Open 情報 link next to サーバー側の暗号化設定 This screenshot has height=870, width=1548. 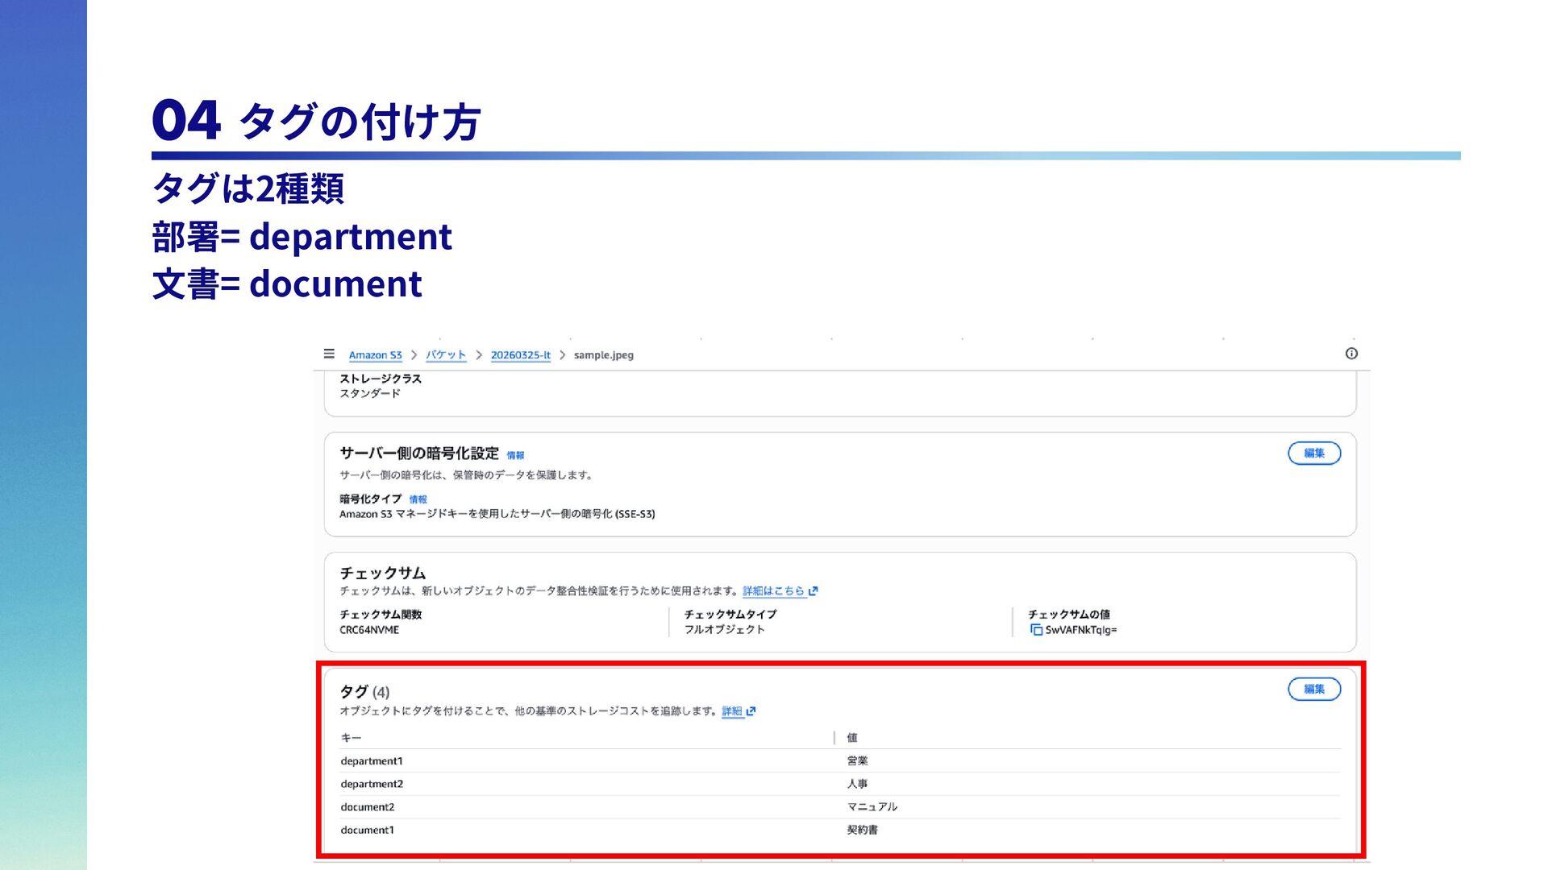click(x=515, y=455)
